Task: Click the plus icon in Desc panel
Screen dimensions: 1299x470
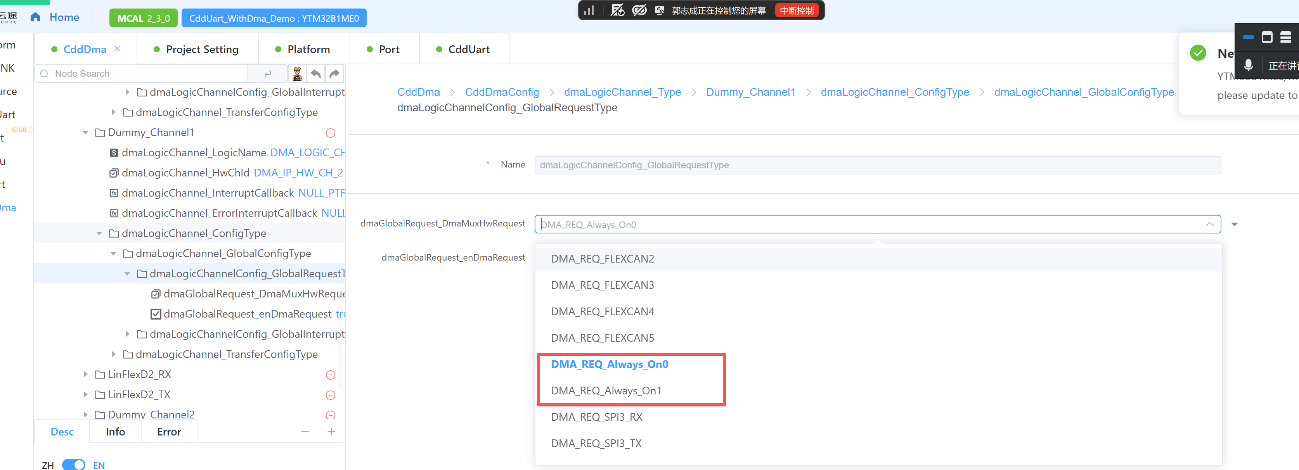Action: pos(331,432)
